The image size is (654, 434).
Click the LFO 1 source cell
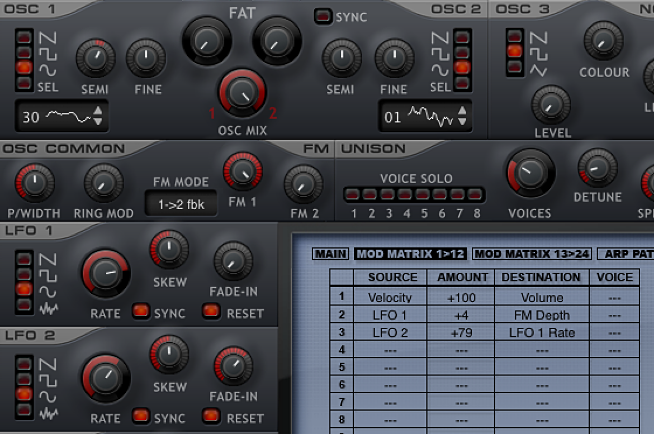click(x=390, y=315)
